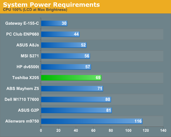
Task: Select the ABS Mayhem Z5 label
Action: 23,88
